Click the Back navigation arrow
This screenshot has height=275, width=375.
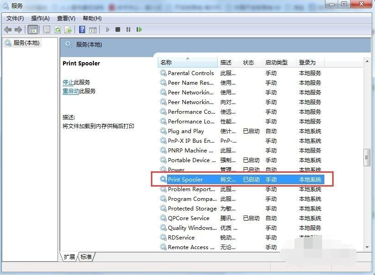coord(7,29)
